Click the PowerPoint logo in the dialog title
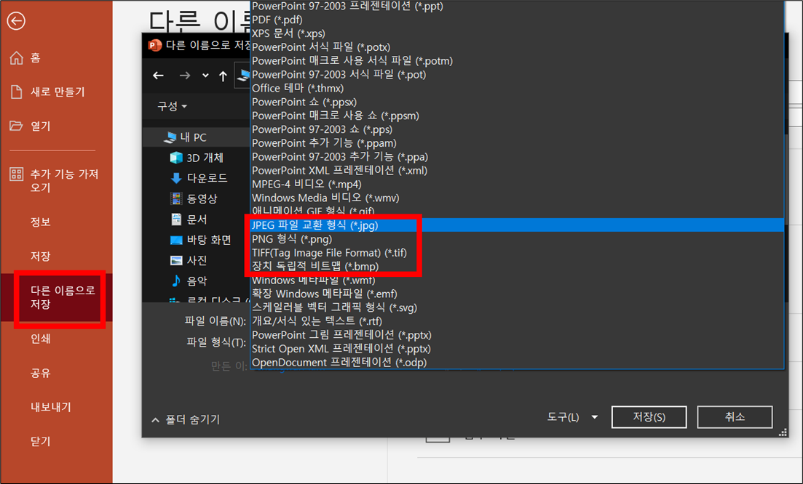Image resolution: width=803 pixels, height=484 pixels. (x=154, y=46)
